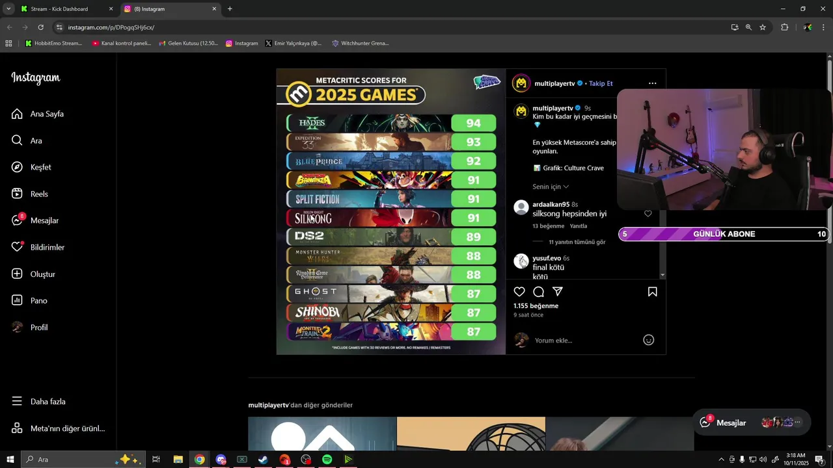
Task: Open post options three-dot menu
Action: click(x=652, y=83)
